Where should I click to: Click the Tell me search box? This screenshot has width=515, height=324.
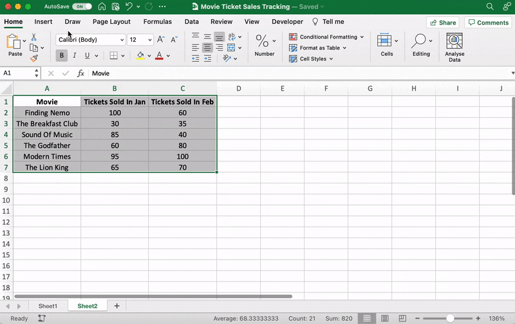tap(328, 22)
